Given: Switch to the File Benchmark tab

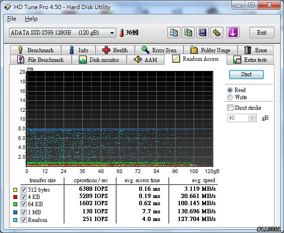Looking at the screenshot, I should click(41, 59).
